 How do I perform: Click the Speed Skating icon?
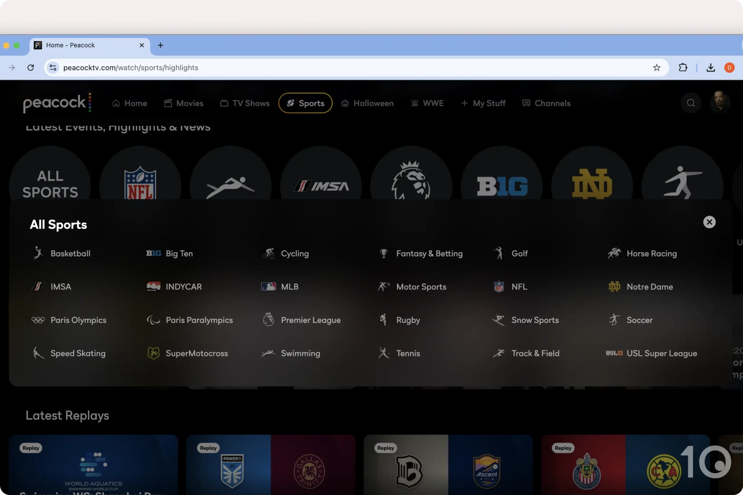coord(39,353)
